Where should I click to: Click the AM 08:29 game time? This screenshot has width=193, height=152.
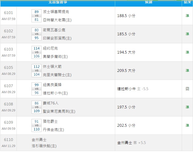[x=9, y=74]
